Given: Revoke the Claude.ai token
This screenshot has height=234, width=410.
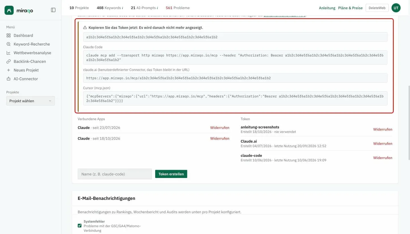Looking at the screenshot, I should point(383,144).
